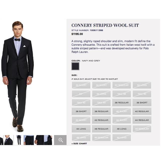Join waitlist for sold-out 32 Short
The height and width of the screenshot is (161, 161).
tap(81, 85)
